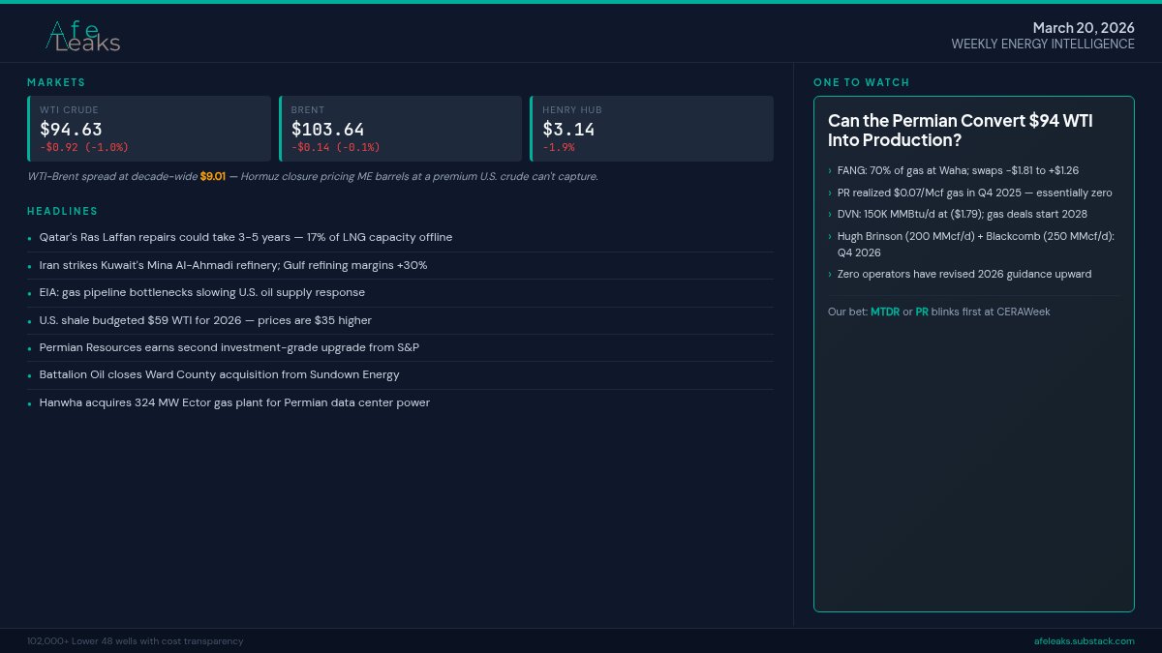This screenshot has height=653, width=1162.
Task: Select the DVN 150K MMBtu/d bullet
Action: click(x=963, y=214)
